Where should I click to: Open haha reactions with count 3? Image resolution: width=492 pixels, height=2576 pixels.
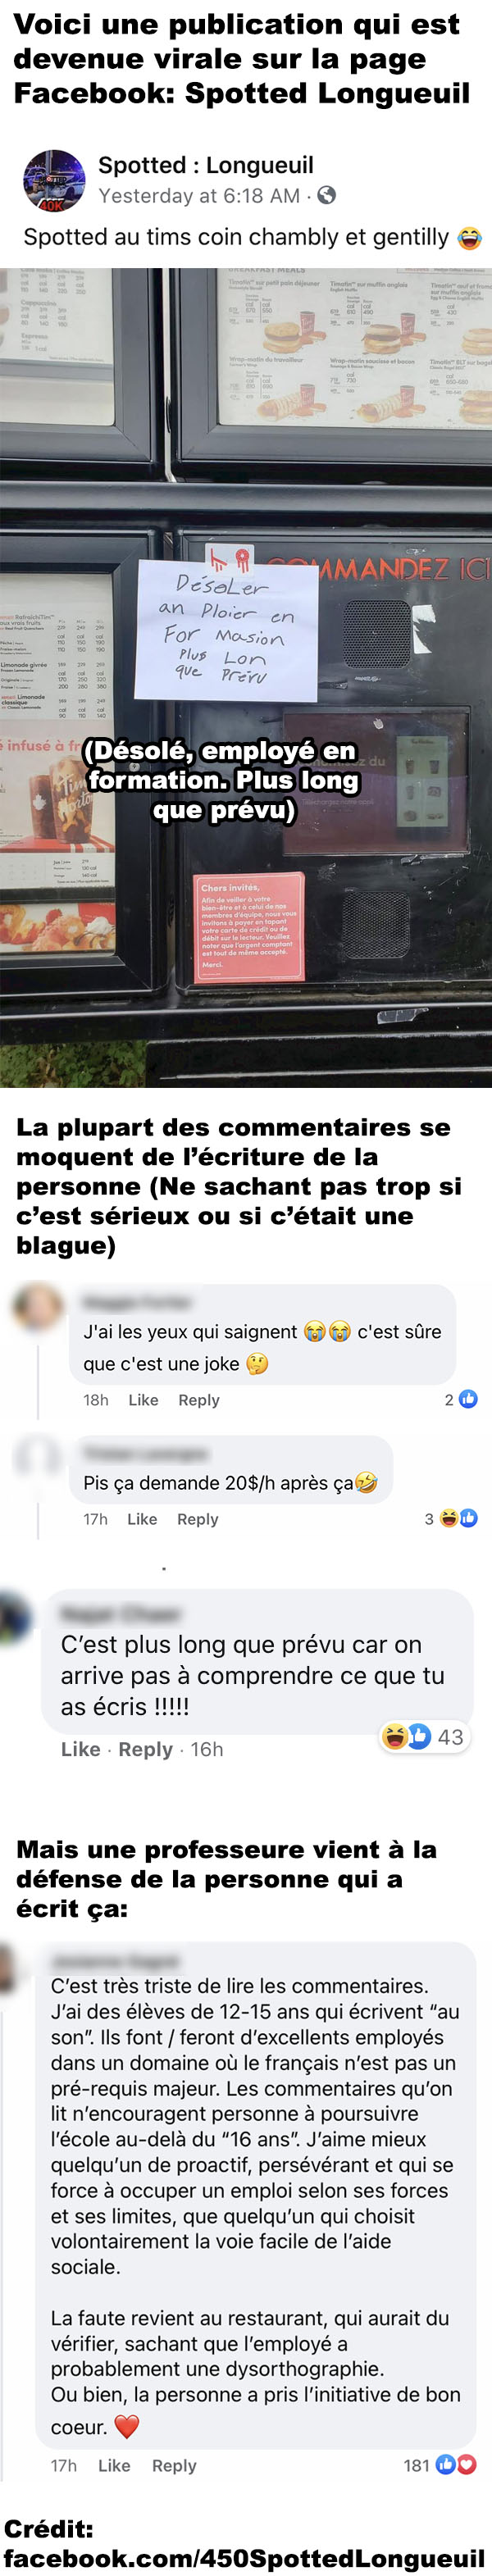[451, 1519]
